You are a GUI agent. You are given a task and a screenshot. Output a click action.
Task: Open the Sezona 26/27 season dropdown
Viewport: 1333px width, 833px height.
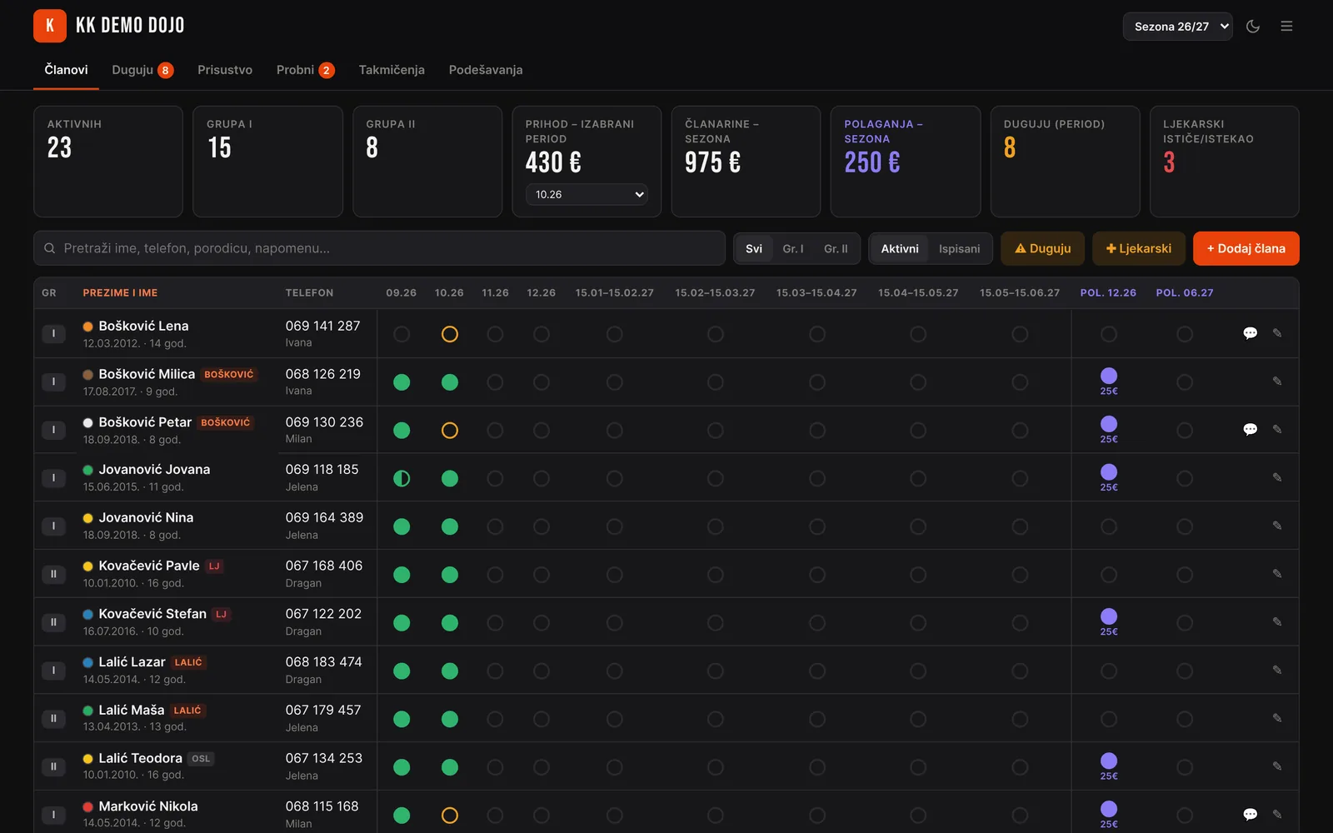(1177, 27)
